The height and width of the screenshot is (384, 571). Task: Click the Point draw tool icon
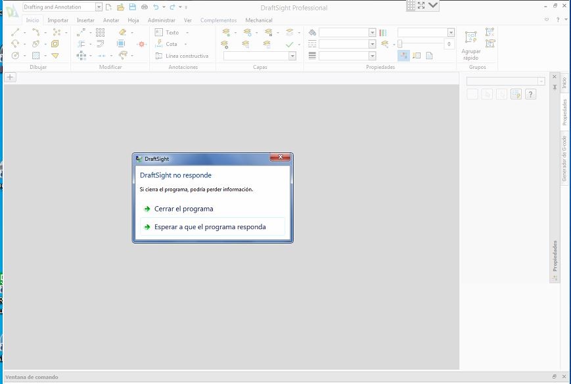(57, 32)
